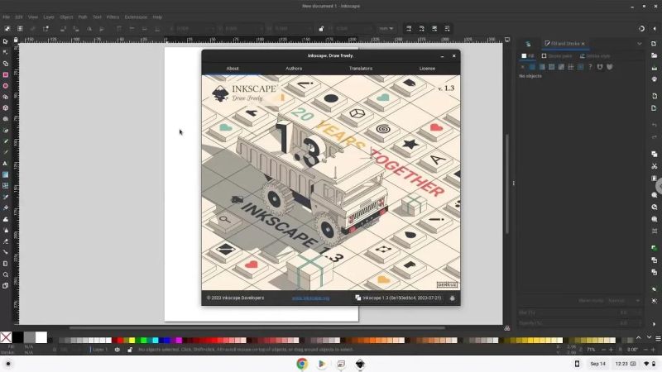The width and height of the screenshot is (662, 372).
Task: Select the Shape Builder tool
Action: coord(6,64)
